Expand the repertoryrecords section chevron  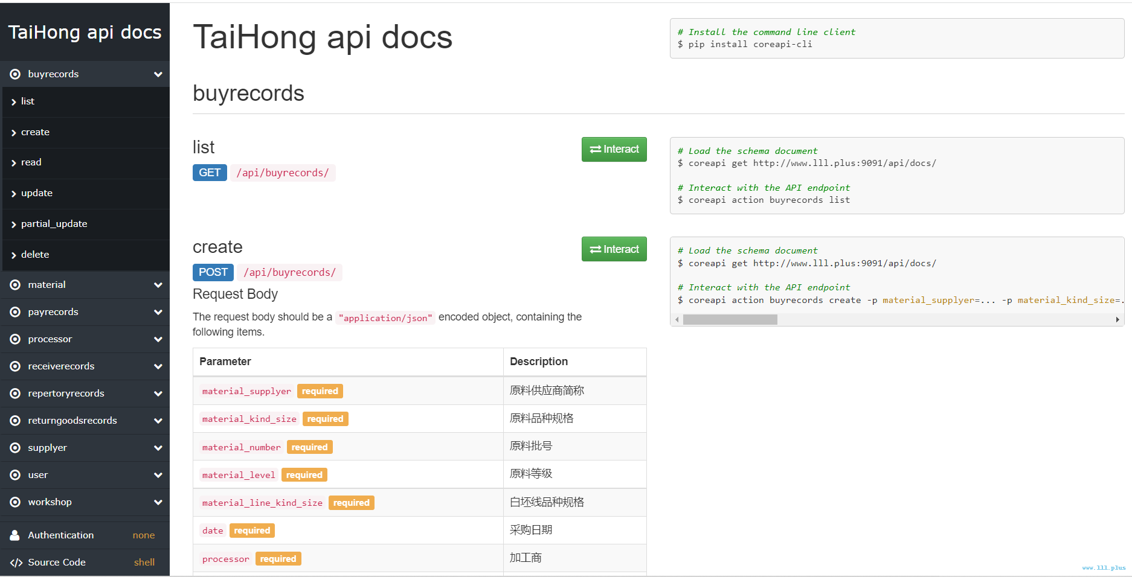point(158,394)
